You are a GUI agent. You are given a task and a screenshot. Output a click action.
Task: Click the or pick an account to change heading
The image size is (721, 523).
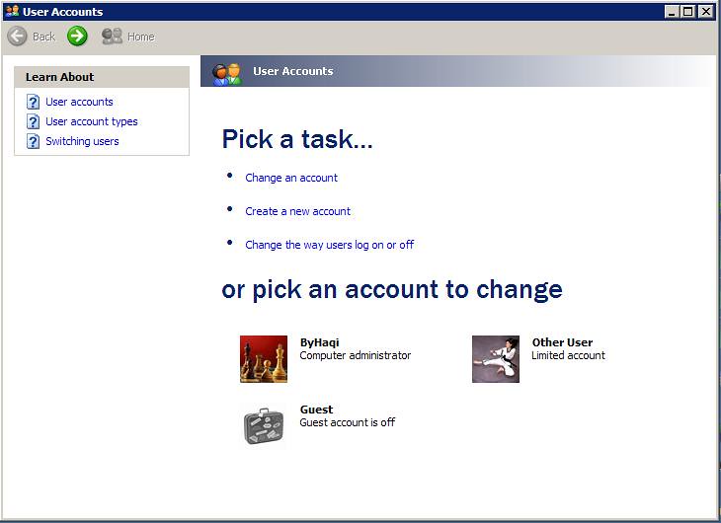coord(392,290)
